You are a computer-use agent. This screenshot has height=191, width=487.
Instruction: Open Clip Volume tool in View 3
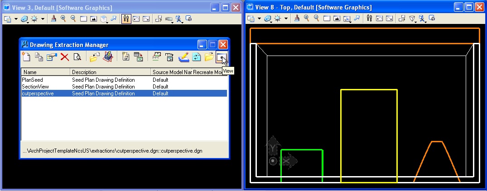click(x=179, y=19)
